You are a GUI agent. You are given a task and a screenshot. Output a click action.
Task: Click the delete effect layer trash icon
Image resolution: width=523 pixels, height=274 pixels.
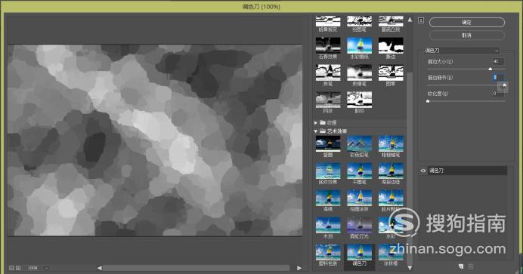pyautogui.click(x=471, y=266)
